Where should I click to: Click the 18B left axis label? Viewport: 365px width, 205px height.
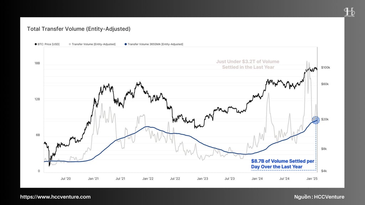point(37,63)
